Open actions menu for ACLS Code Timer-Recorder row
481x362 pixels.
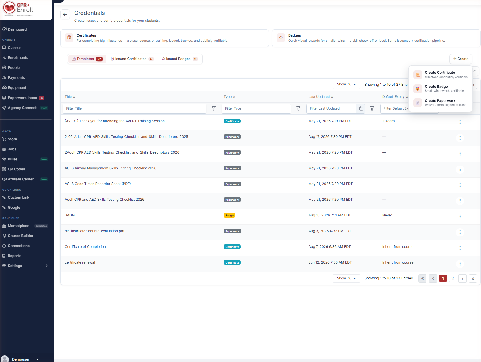[460, 185]
